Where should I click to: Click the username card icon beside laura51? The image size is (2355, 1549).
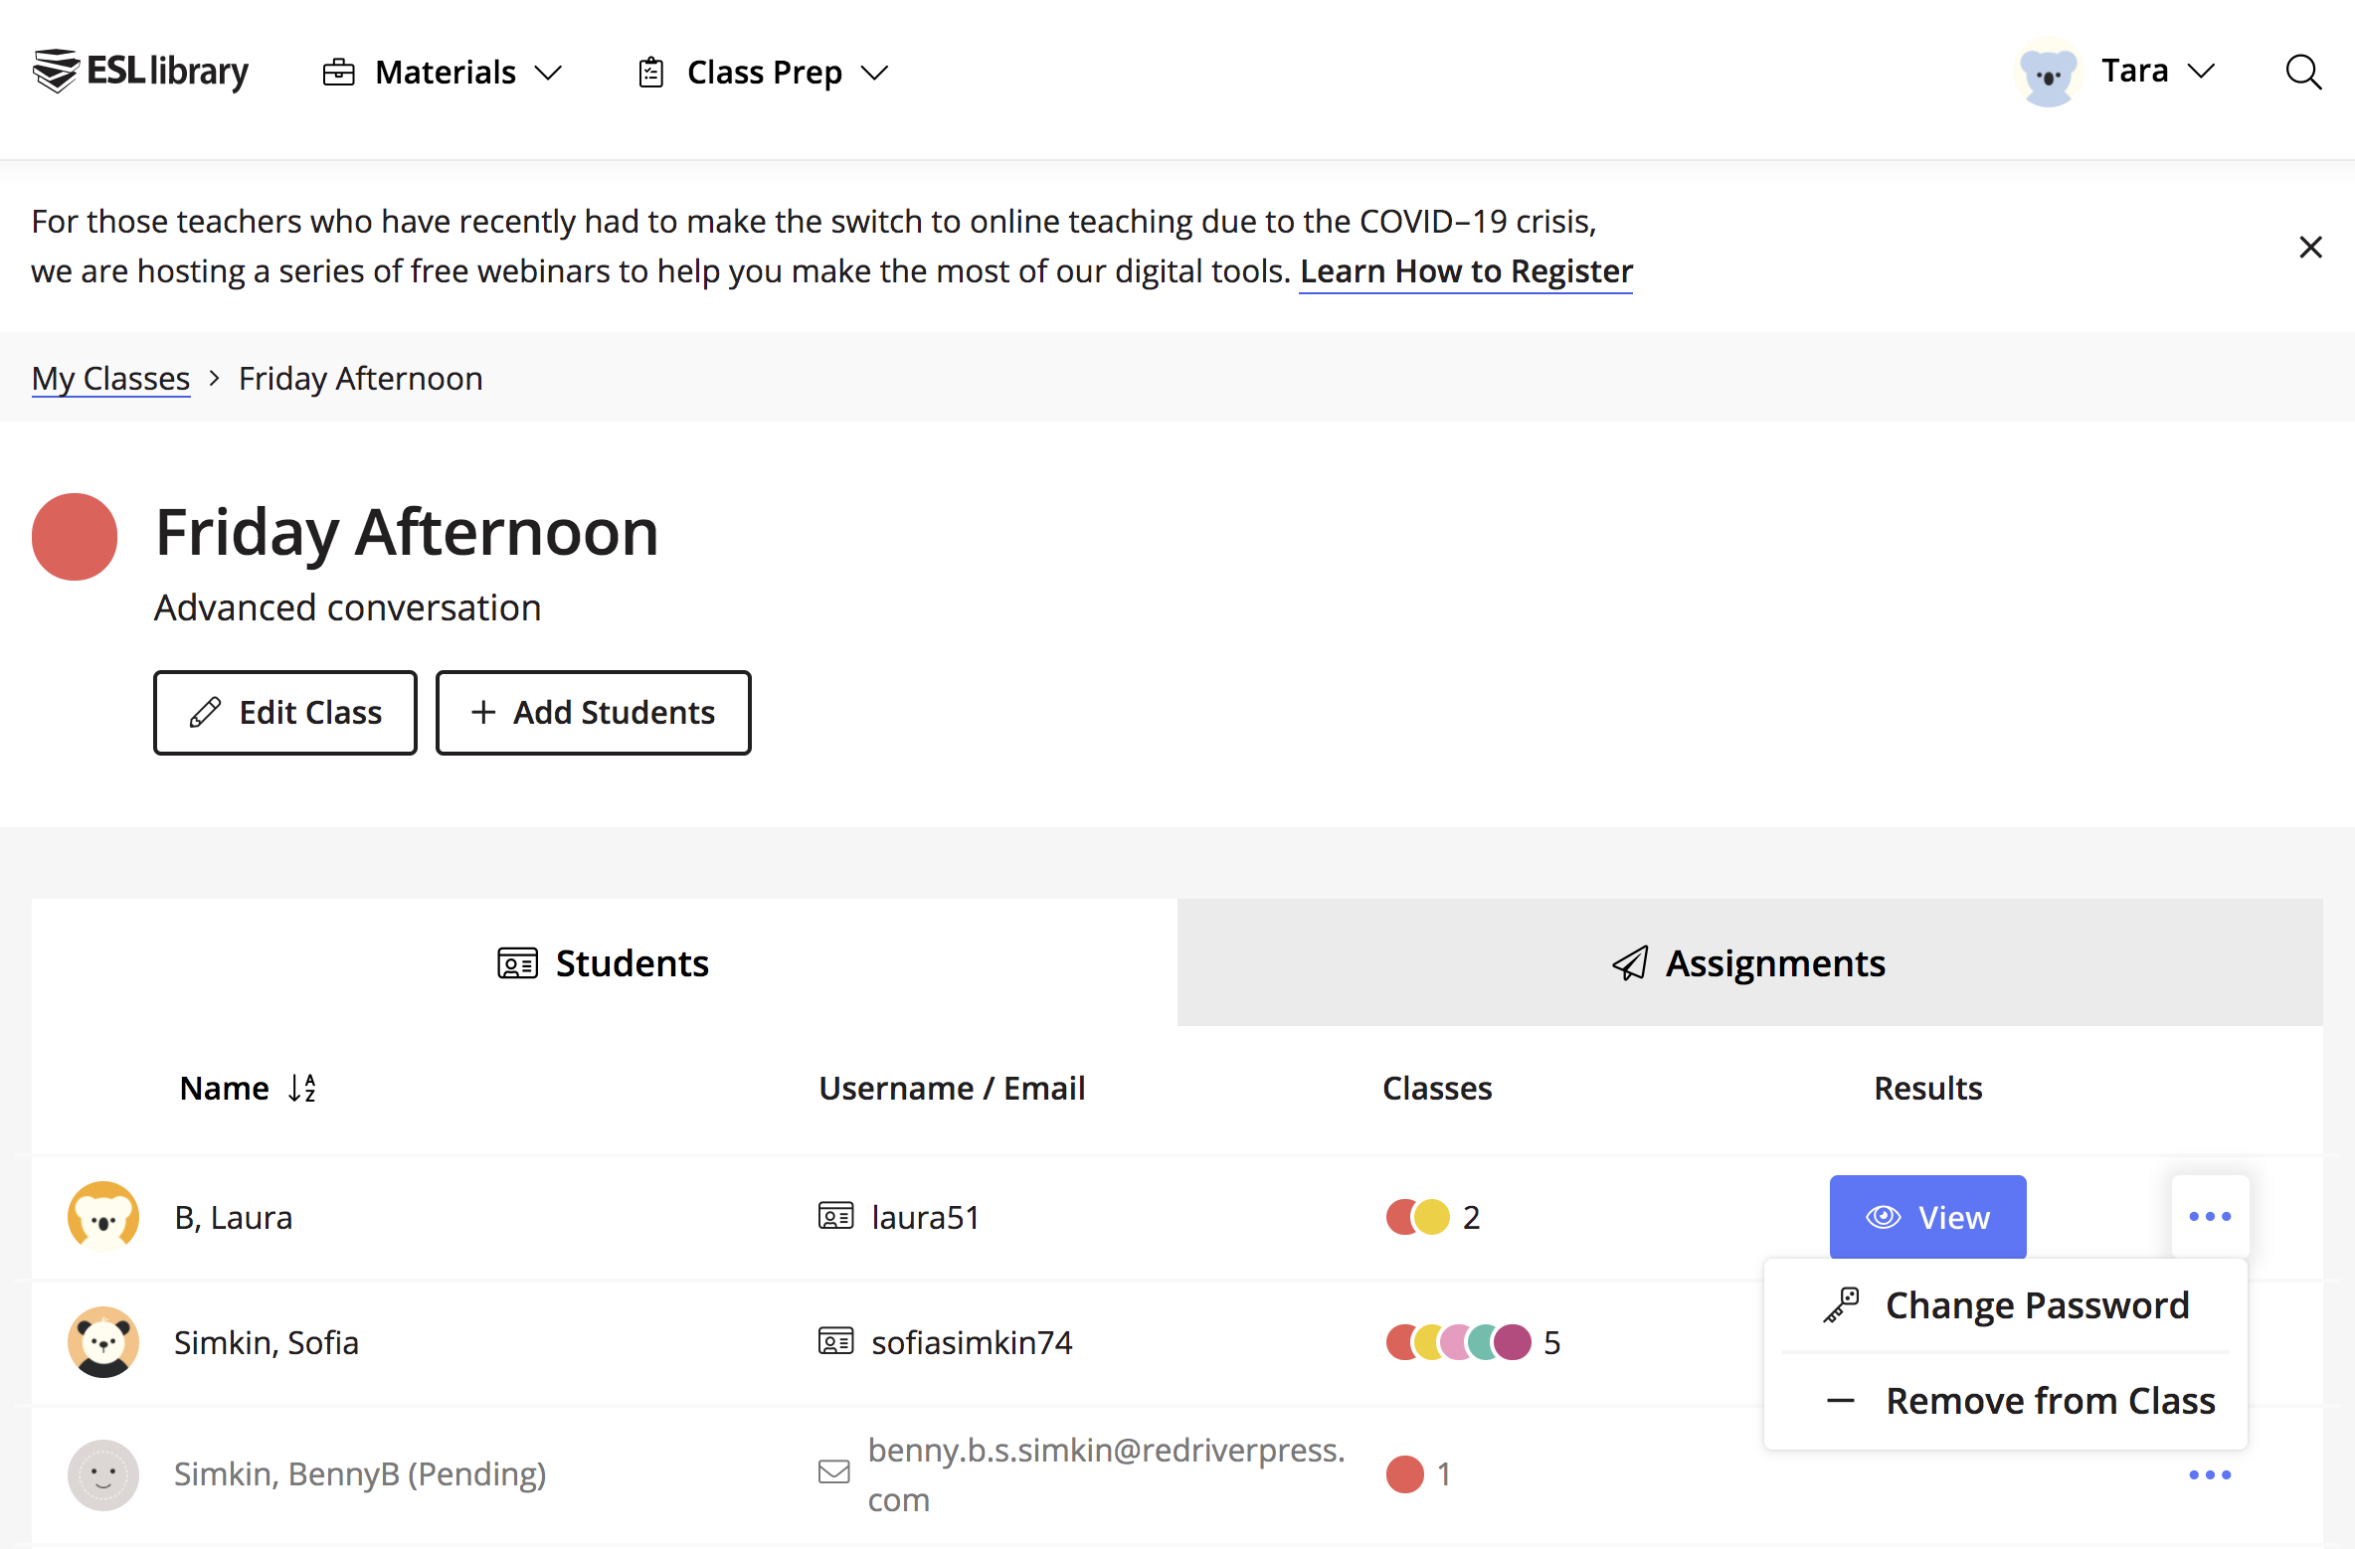point(836,1216)
